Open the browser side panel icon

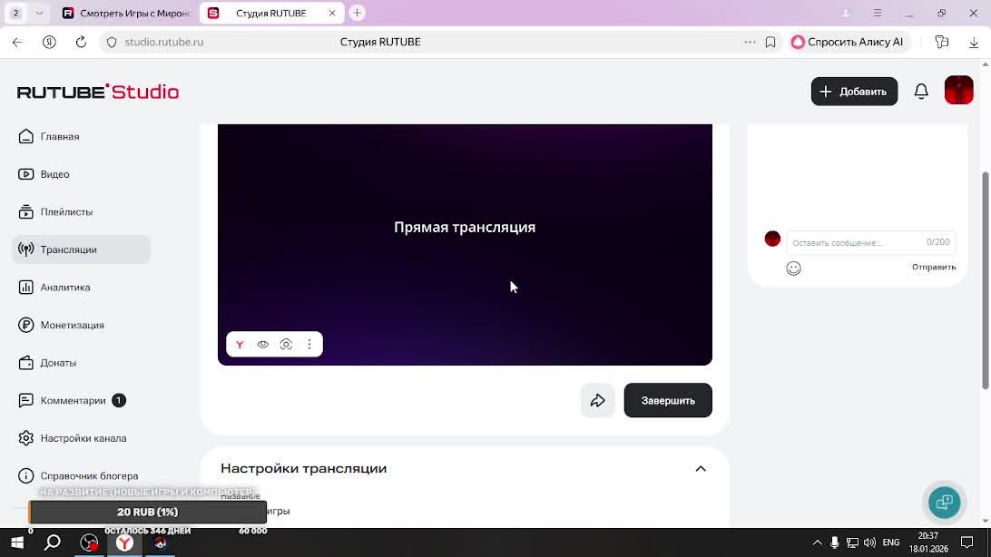[942, 43]
